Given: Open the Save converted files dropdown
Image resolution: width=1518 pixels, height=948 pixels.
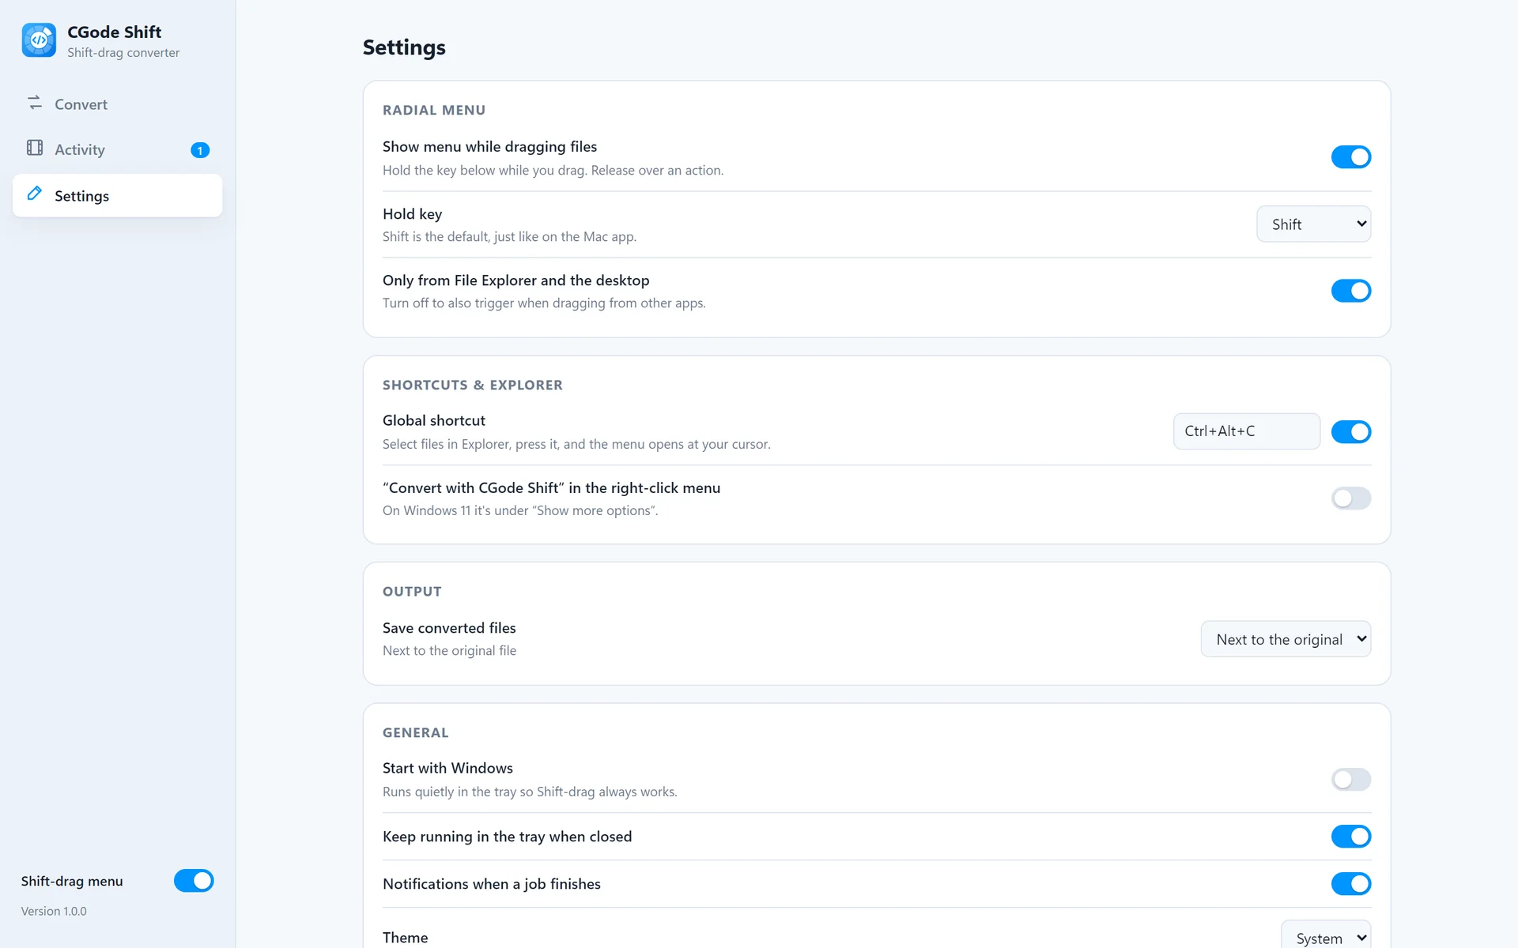Looking at the screenshot, I should [x=1286, y=639].
